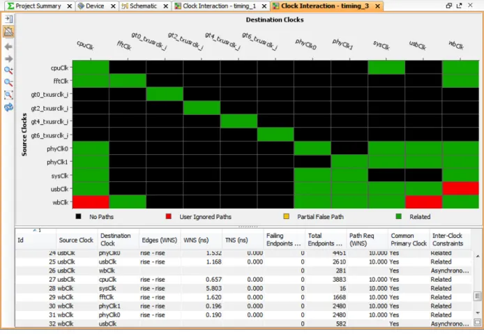The height and width of the screenshot is (334, 484).
Task: Click the zoom fit icon
Action: (x=8, y=95)
